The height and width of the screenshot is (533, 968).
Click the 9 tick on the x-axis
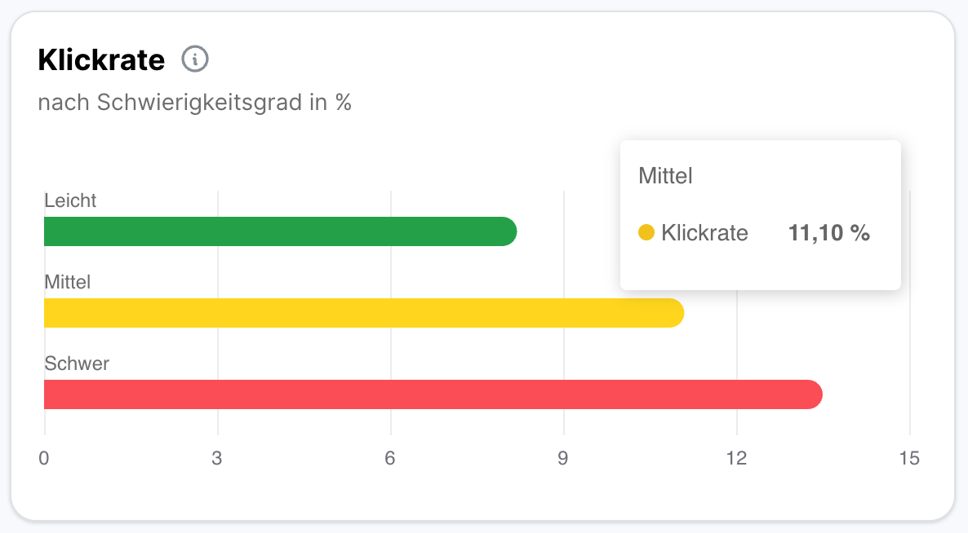pos(563,458)
